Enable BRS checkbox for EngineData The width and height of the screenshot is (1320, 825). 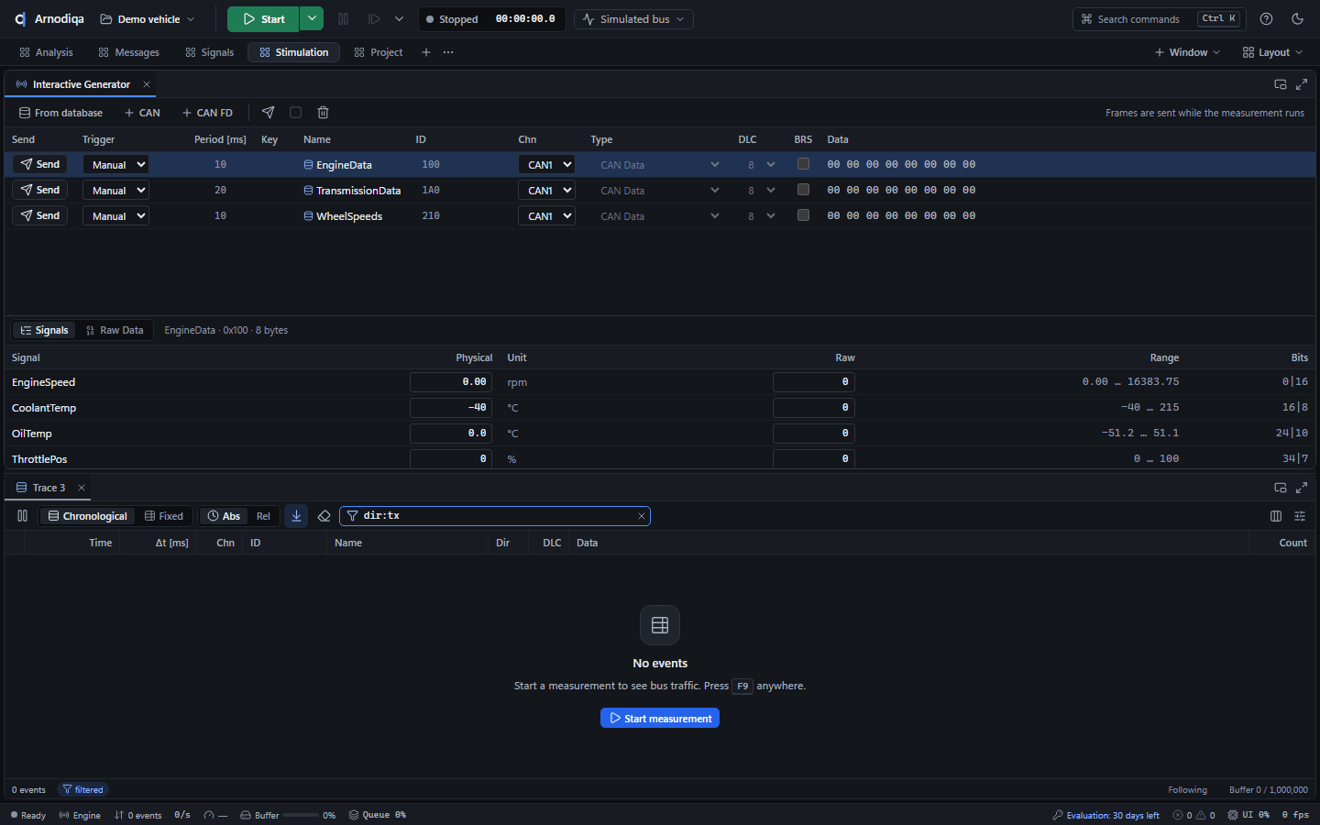tap(803, 164)
